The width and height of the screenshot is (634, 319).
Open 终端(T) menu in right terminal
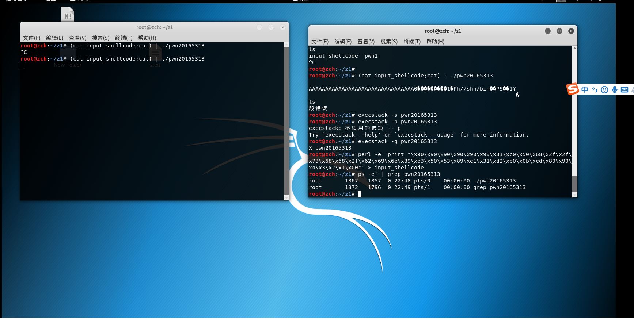pos(412,42)
